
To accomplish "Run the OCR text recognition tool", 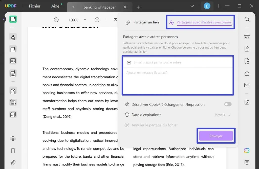I will (247, 36).
